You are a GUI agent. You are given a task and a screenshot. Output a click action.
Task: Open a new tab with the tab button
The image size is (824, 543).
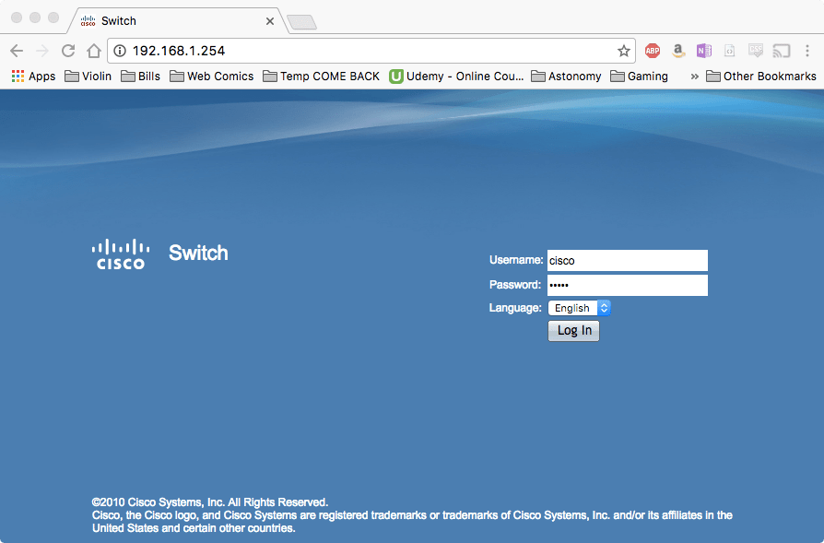[301, 22]
